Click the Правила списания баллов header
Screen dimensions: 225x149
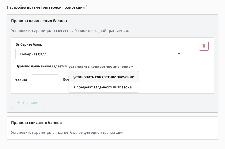[x=36, y=123]
